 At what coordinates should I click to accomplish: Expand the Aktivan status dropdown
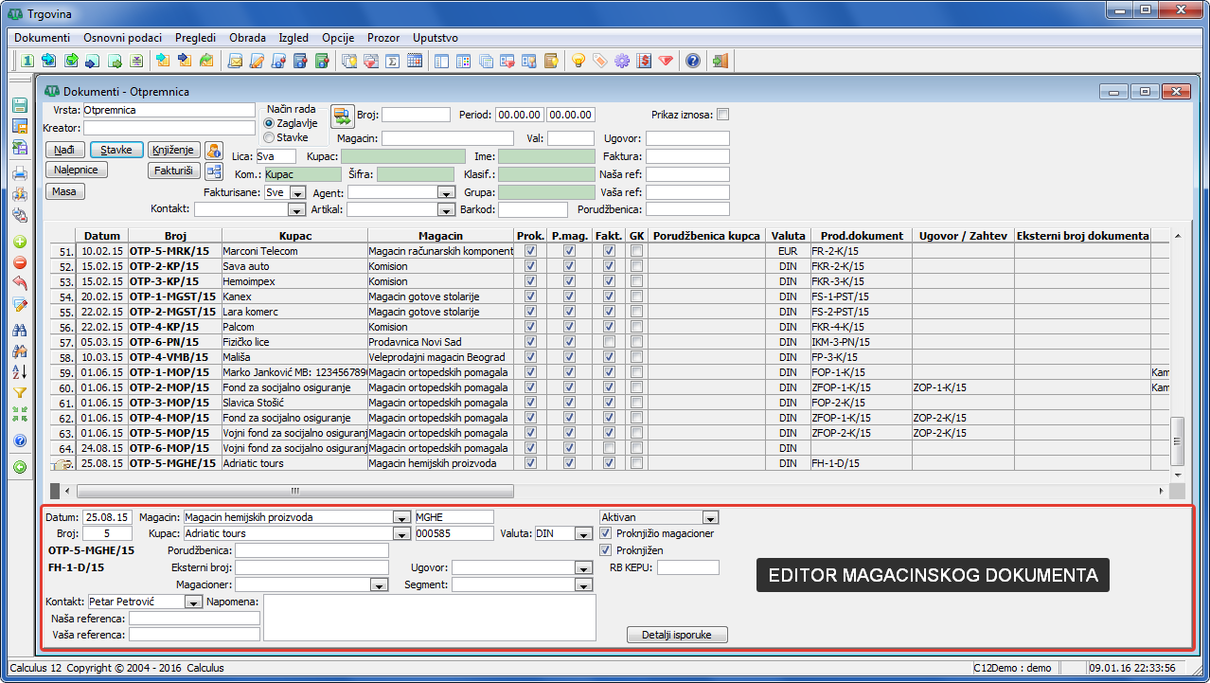coord(710,517)
